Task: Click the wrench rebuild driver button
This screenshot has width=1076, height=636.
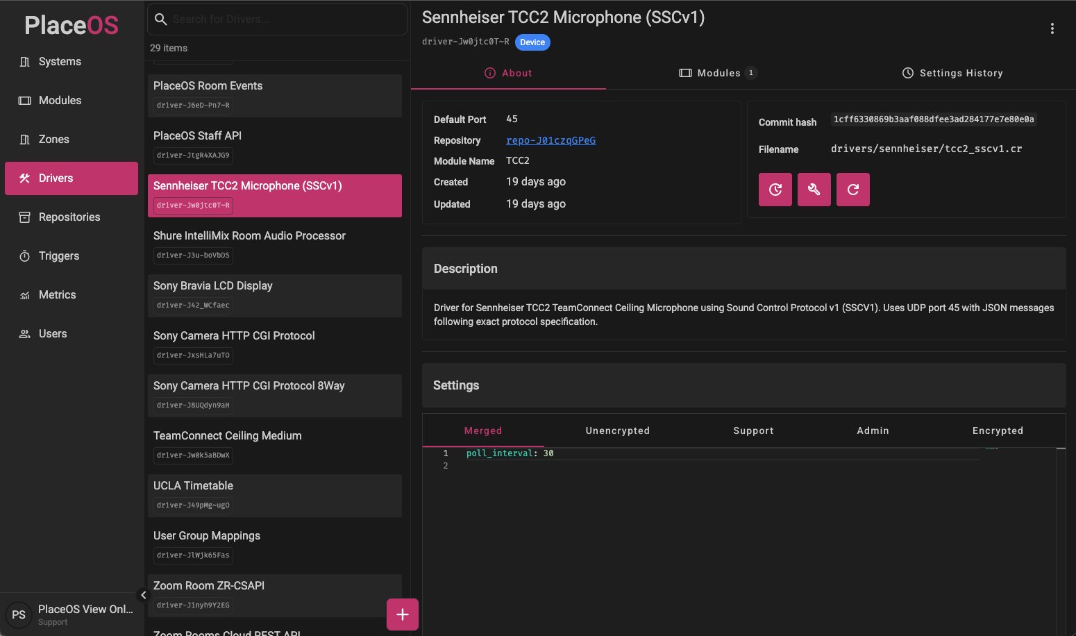Action: [x=814, y=189]
